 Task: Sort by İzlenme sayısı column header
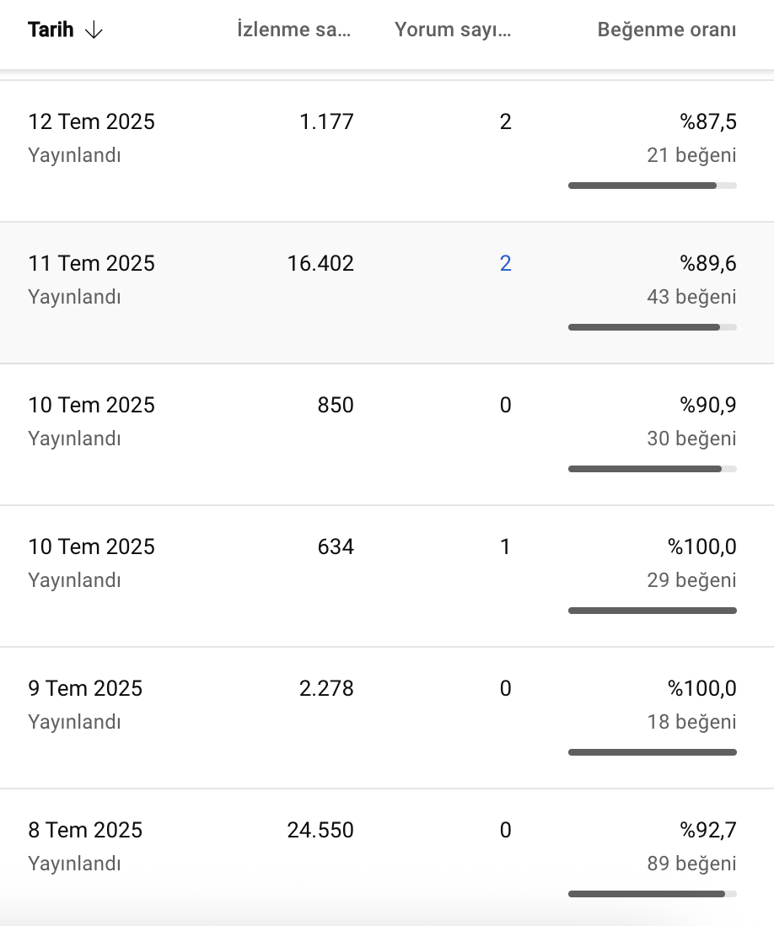(293, 30)
